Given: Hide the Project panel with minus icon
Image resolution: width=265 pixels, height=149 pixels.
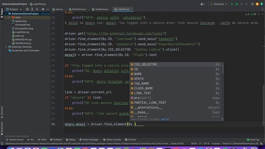Looking at the screenshot, I should pos(48,9).
